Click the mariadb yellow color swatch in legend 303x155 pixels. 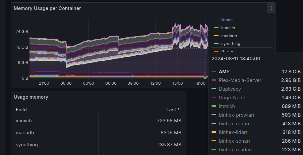[x=216, y=36]
